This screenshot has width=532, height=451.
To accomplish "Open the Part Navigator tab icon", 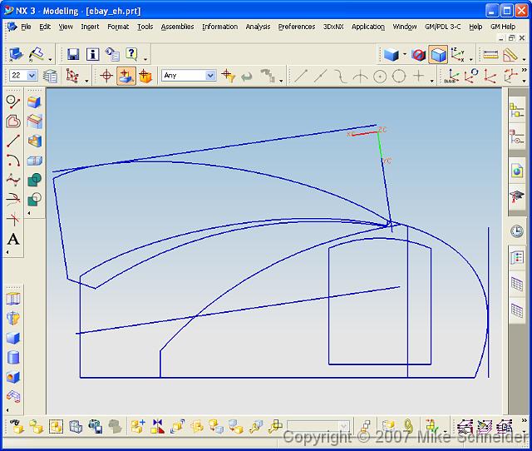I will 516,136.
